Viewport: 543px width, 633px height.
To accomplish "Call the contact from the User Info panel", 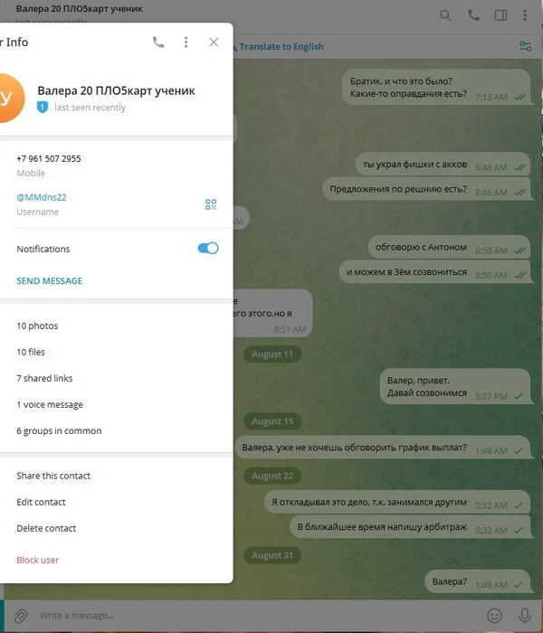I will pyautogui.click(x=158, y=42).
